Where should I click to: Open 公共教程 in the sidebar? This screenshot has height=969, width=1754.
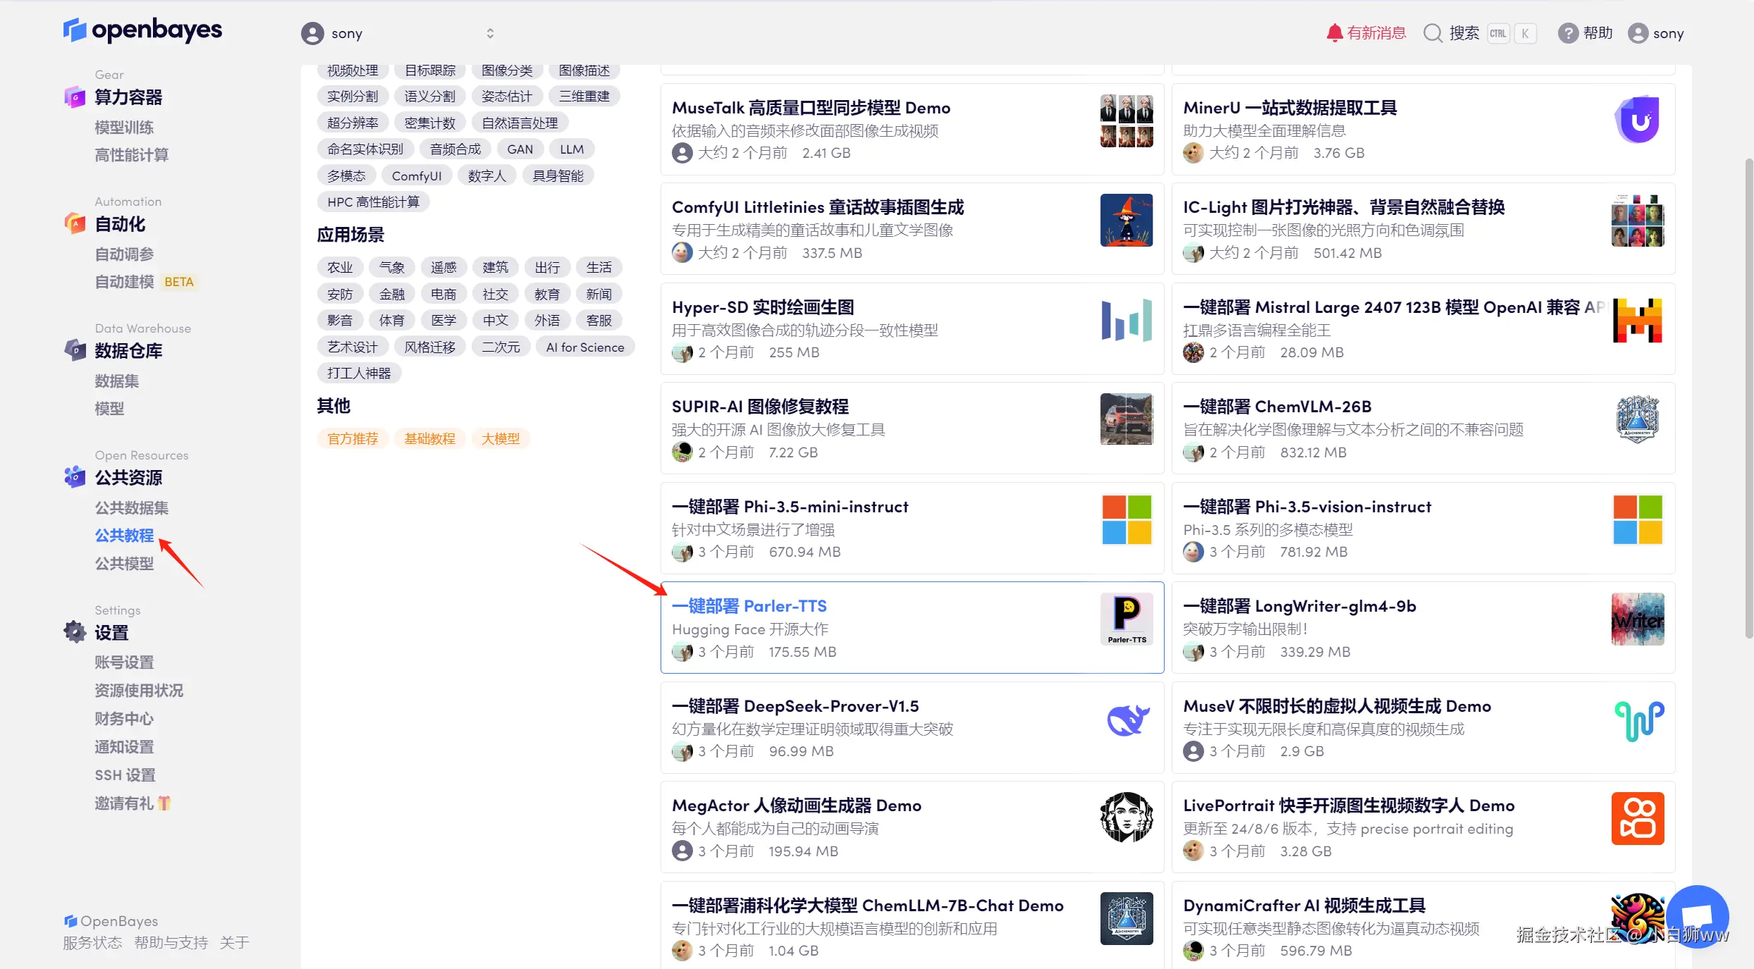click(124, 536)
